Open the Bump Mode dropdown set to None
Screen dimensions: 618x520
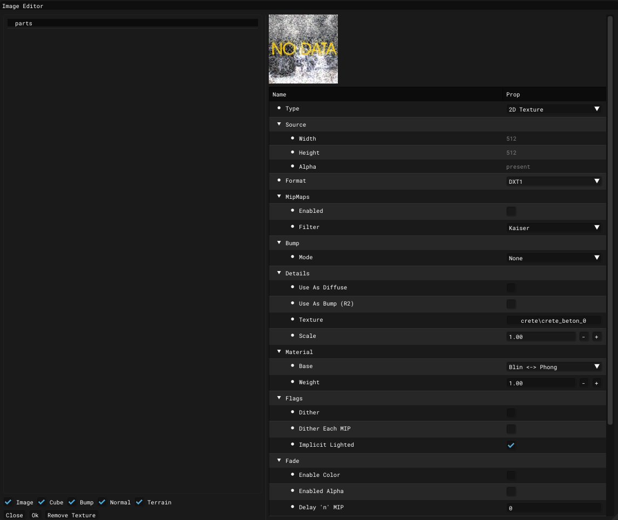(x=553, y=258)
